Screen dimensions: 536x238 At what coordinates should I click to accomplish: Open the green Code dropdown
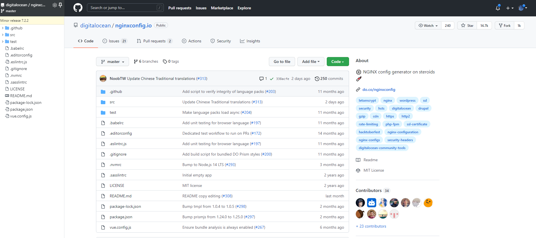point(338,62)
